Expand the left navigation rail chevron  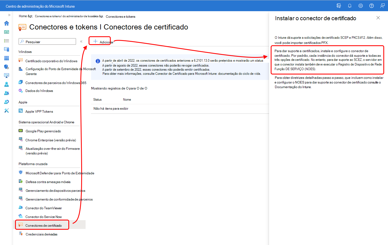pos(9,15)
